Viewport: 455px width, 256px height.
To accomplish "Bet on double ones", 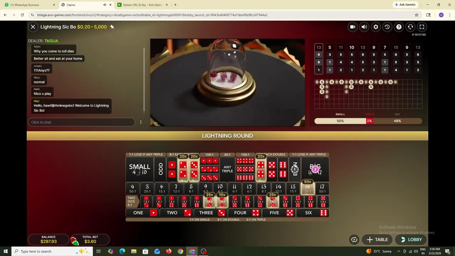I will click(172, 169).
